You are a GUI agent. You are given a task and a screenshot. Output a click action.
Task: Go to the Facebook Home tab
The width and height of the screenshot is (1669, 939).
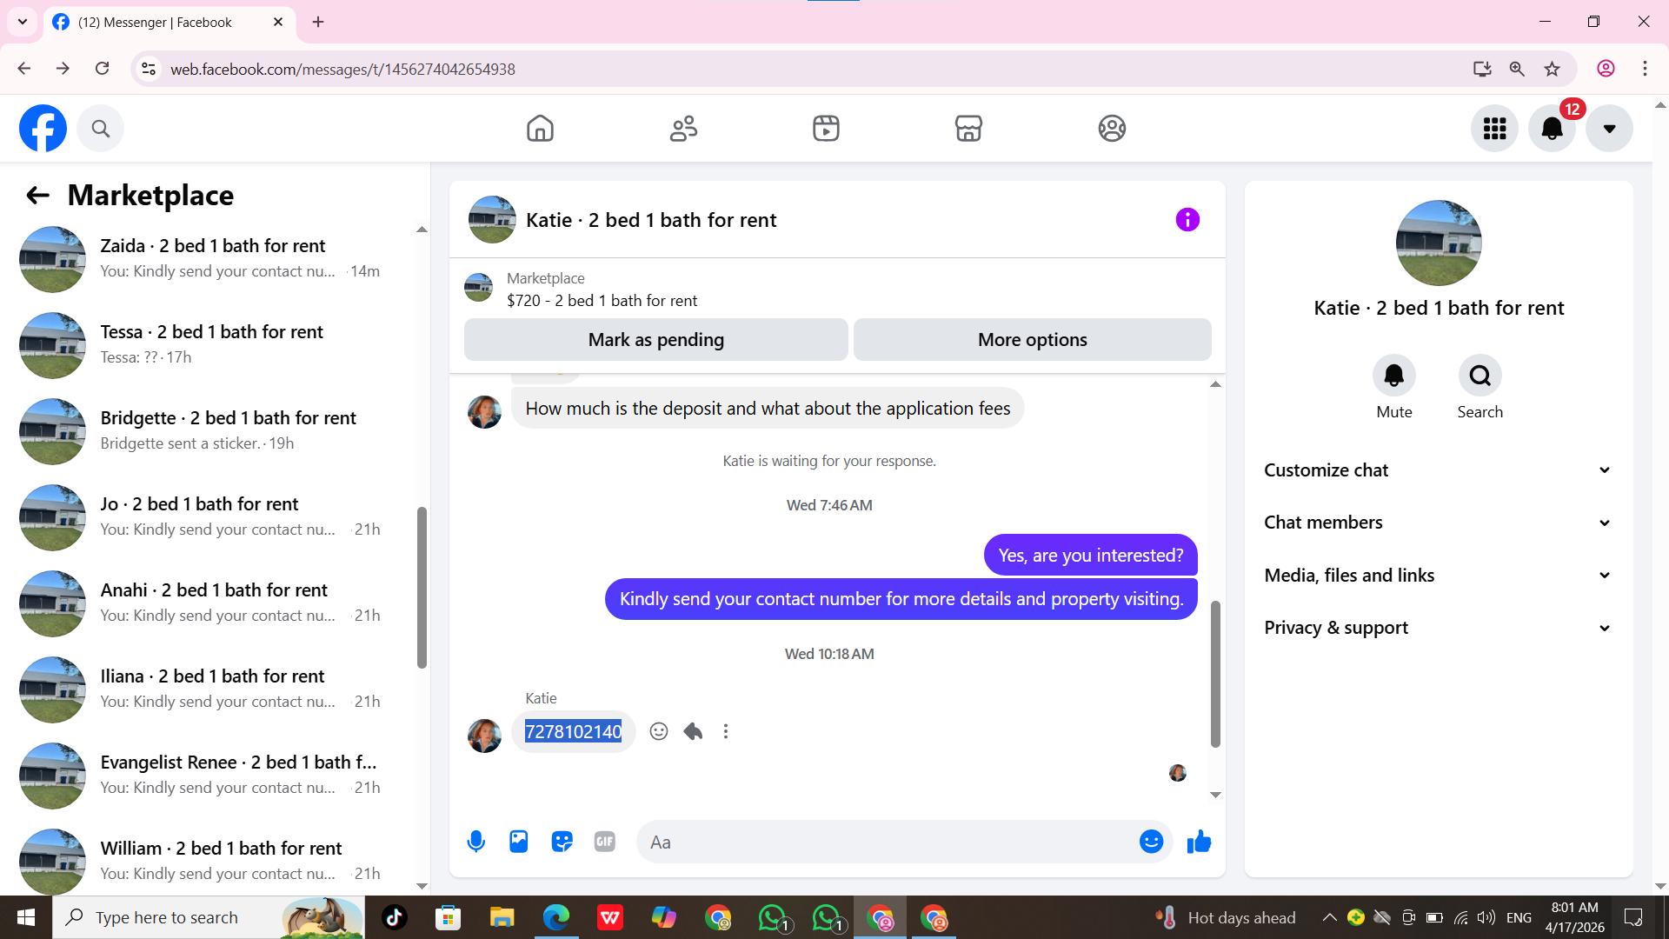point(540,129)
